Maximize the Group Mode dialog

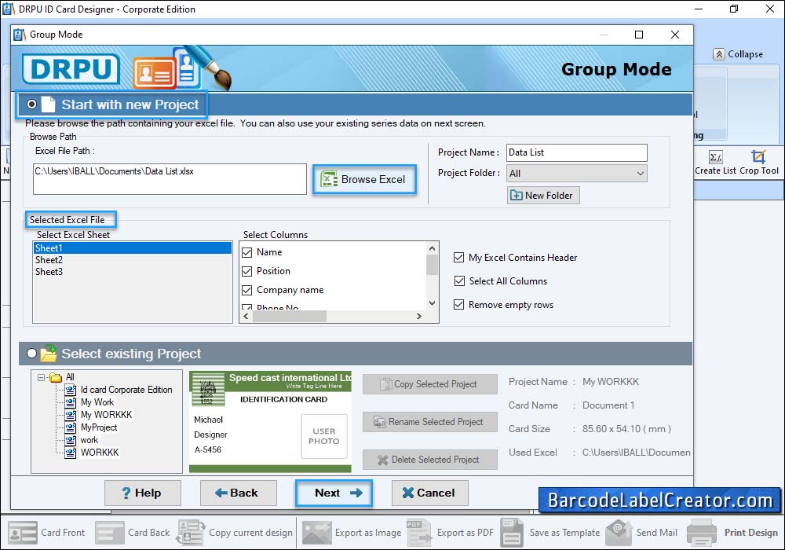point(639,35)
